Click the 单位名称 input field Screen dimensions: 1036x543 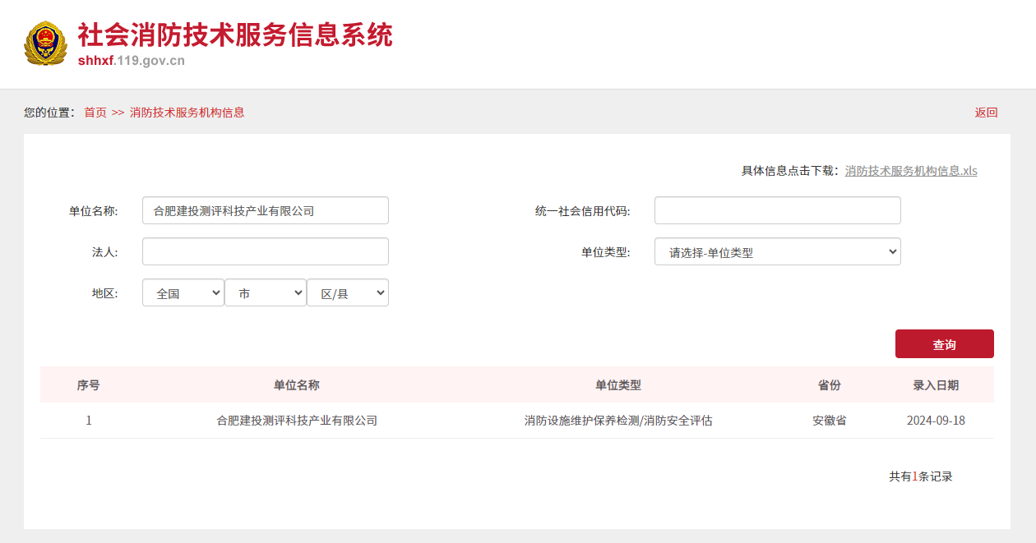(265, 210)
